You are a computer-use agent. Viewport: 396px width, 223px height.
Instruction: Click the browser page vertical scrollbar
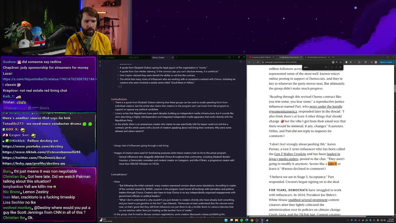(x=395, y=88)
